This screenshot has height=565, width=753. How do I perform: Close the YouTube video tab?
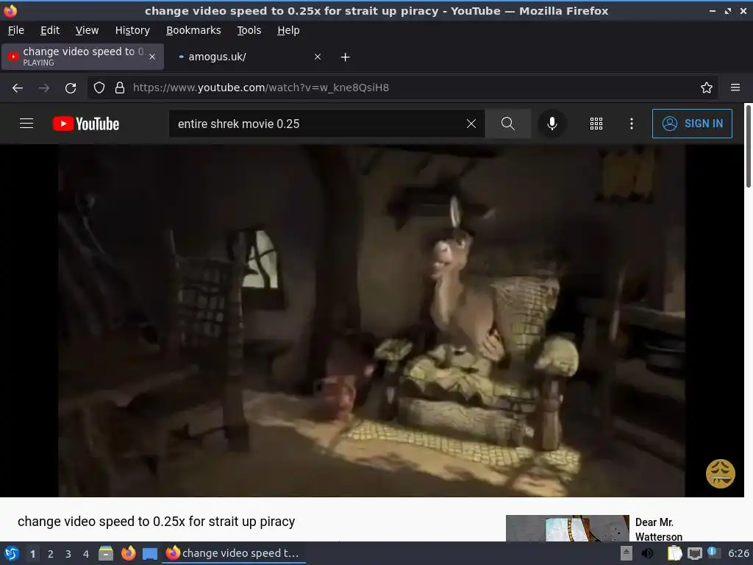point(152,57)
